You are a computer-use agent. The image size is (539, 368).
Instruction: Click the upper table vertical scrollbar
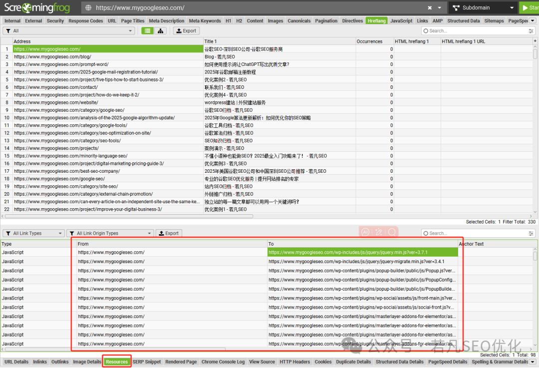(535, 54)
